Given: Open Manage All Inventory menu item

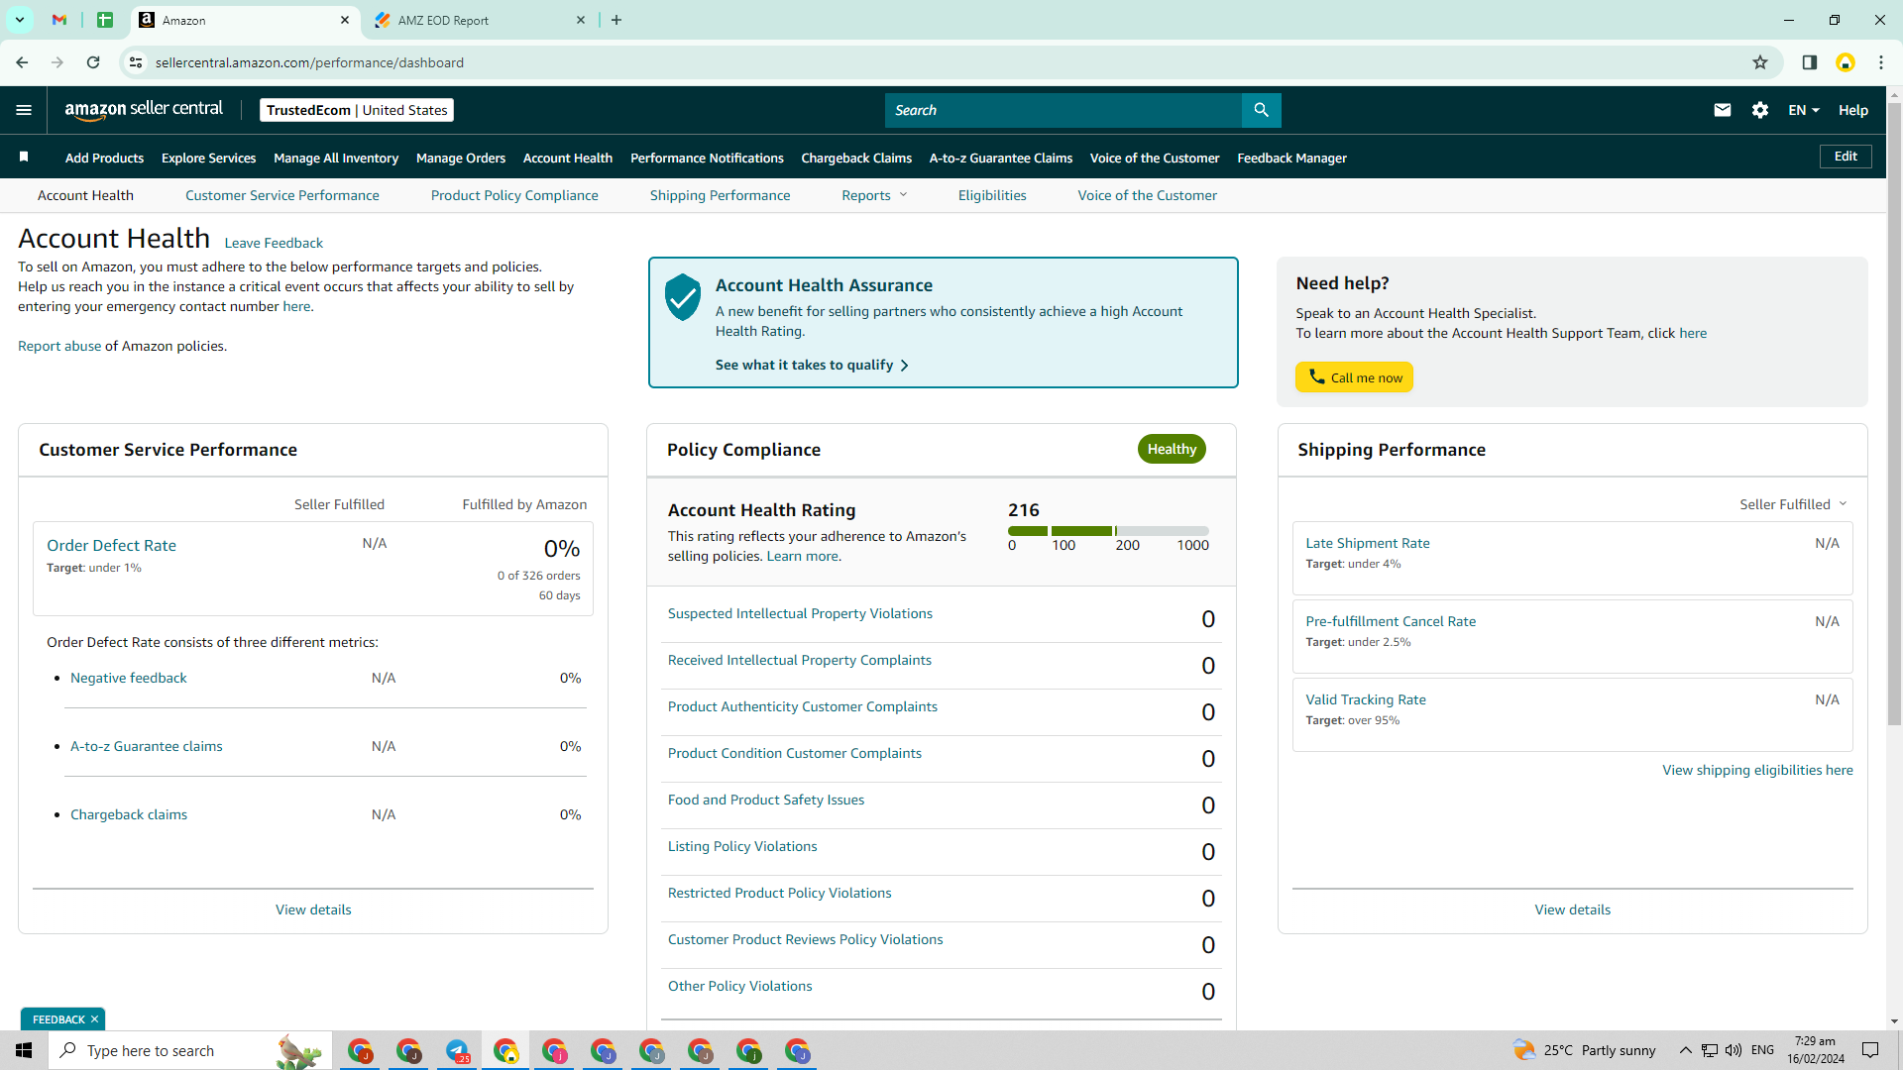Looking at the screenshot, I should pos(336,158).
